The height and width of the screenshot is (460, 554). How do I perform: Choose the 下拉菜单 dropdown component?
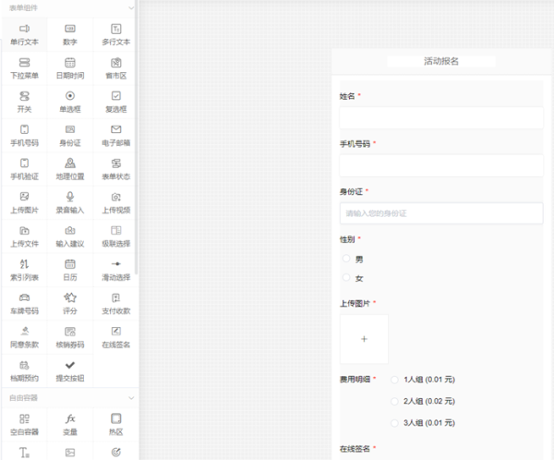click(x=24, y=68)
